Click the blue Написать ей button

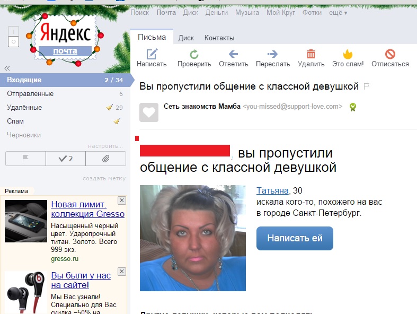coord(295,238)
